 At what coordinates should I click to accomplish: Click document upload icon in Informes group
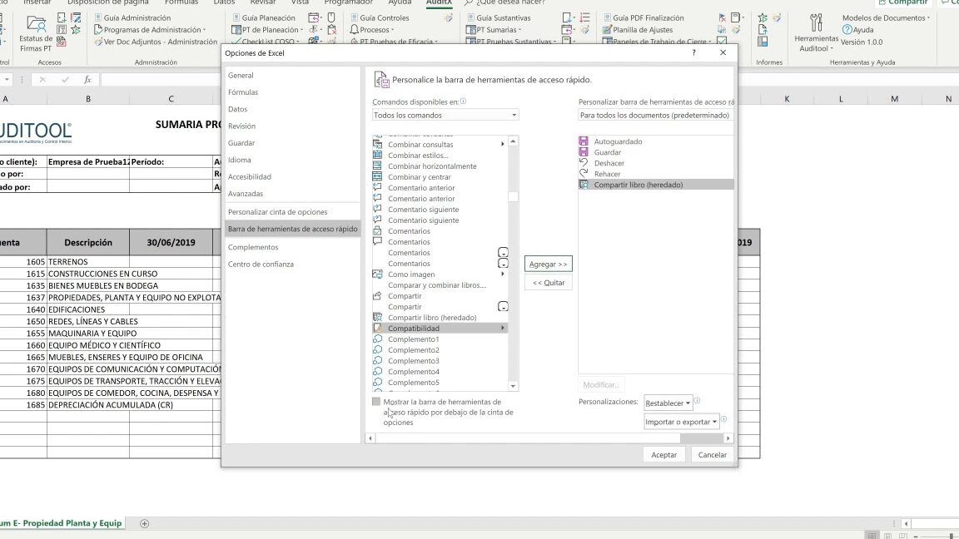[x=763, y=29]
